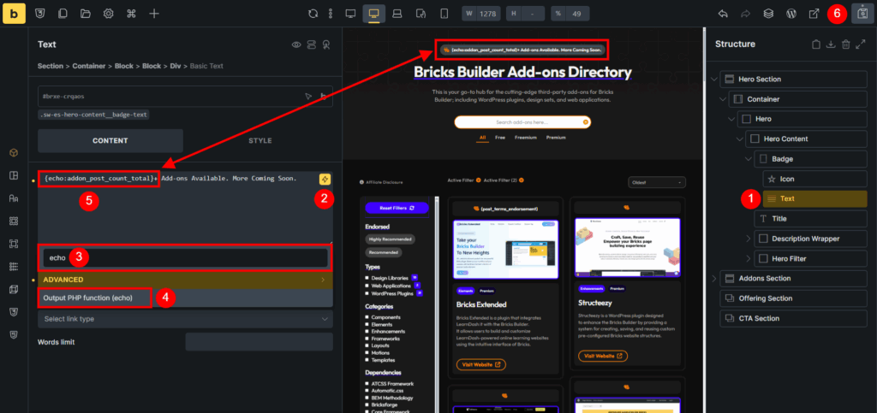The width and height of the screenshot is (877, 413).
Task: Click the cube icon in left sidebar
Action: pyautogui.click(x=14, y=152)
